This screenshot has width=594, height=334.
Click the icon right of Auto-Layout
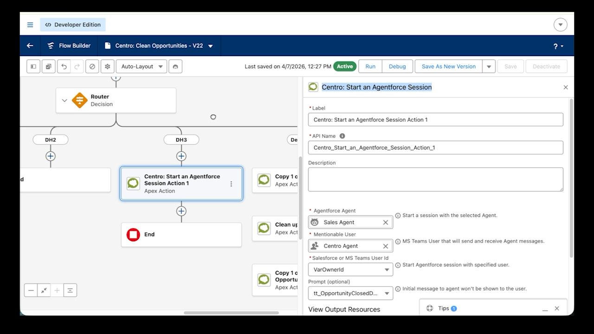(175, 66)
